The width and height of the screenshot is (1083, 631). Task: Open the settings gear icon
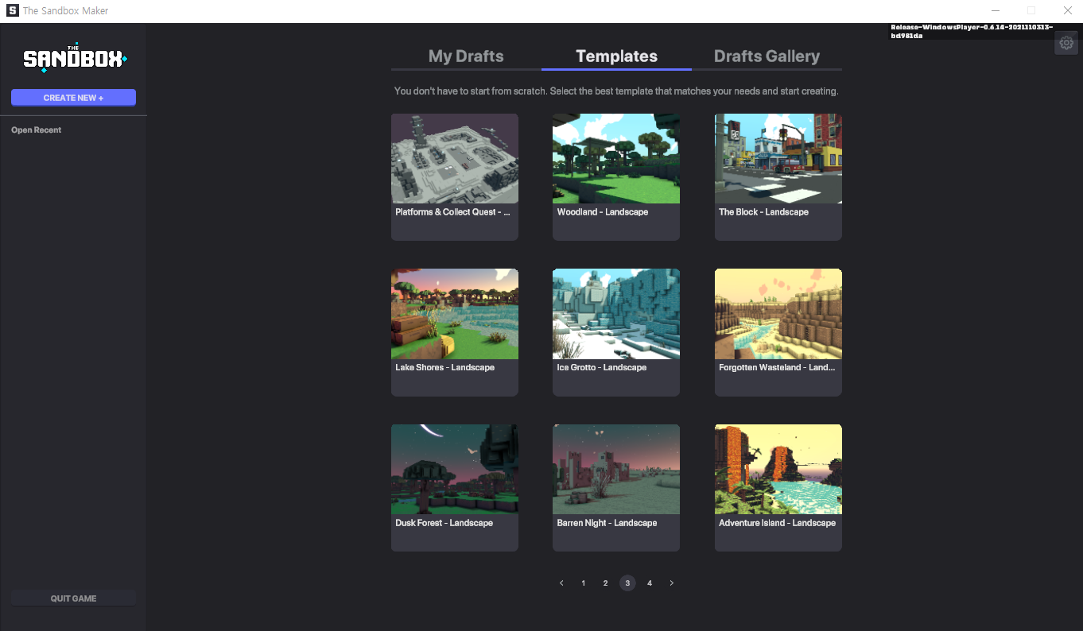pos(1066,43)
